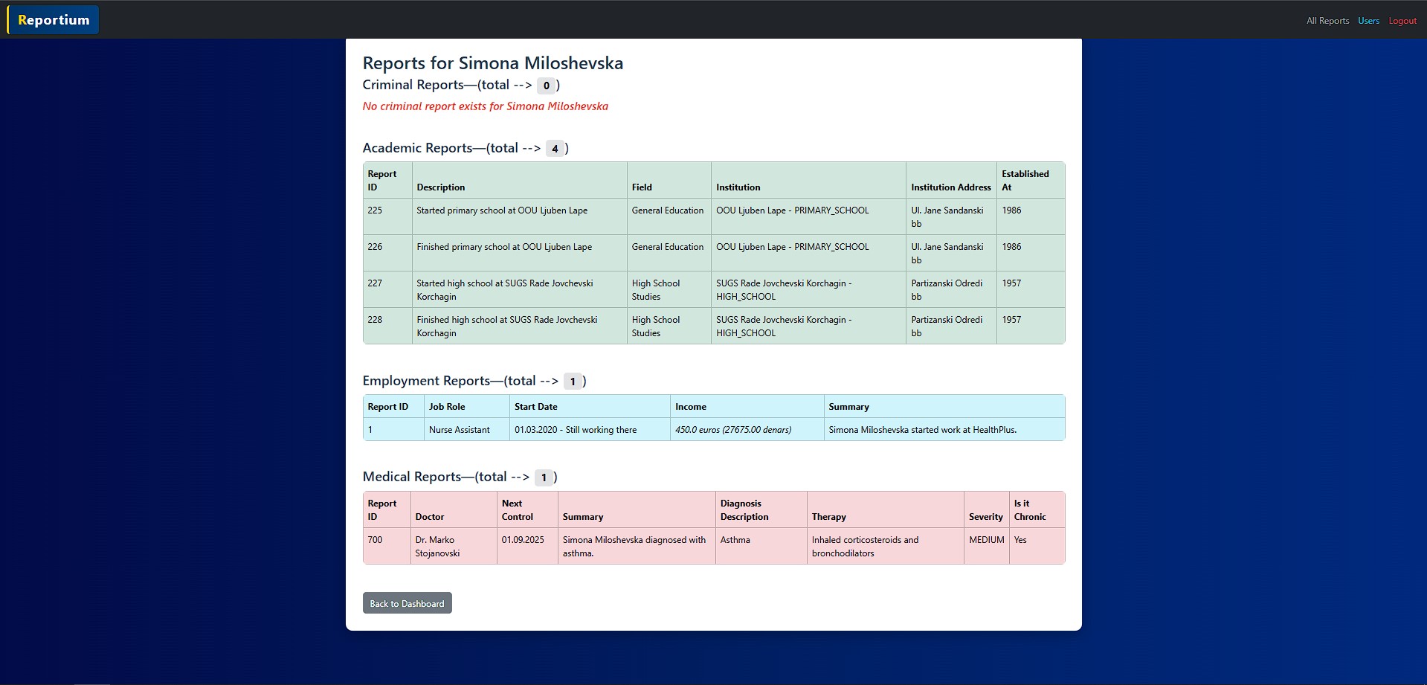Image resolution: width=1427 pixels, height=685 pixels.
Task: Go to All Reports page
Action: 1327,21
